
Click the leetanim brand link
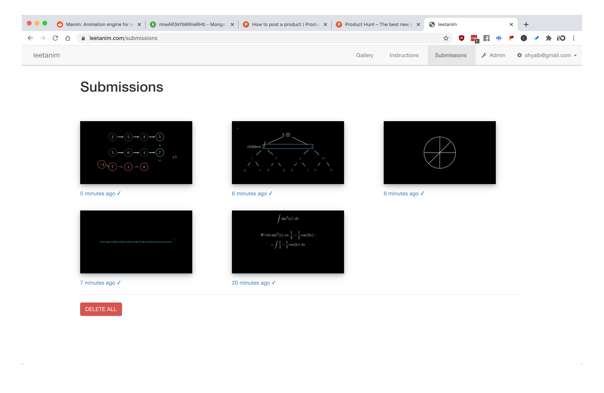coord(47,55)
